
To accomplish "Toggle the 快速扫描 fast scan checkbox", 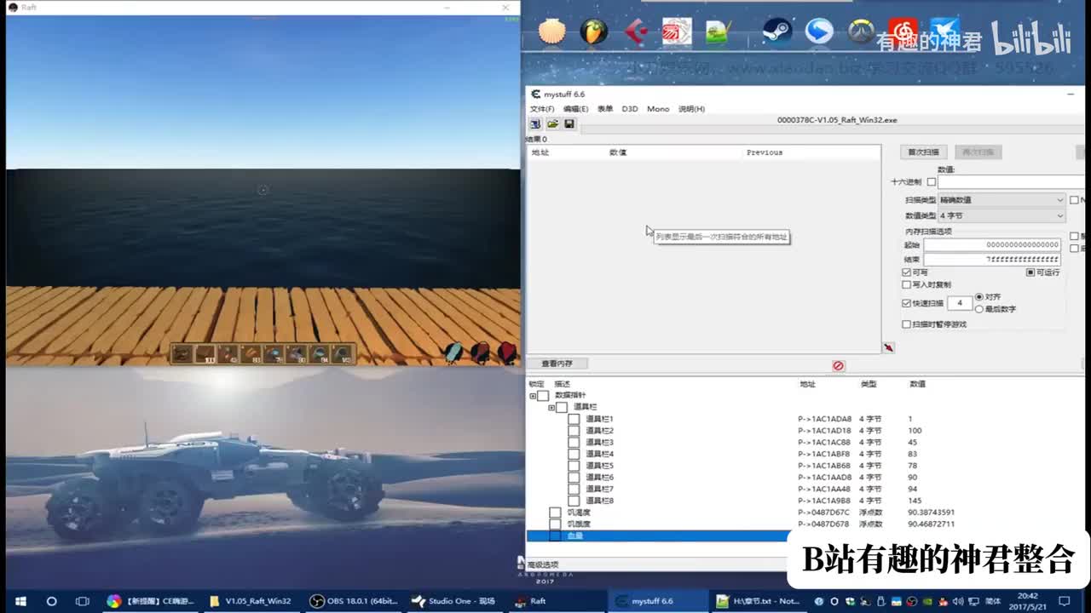I will (x=907, y=303).
